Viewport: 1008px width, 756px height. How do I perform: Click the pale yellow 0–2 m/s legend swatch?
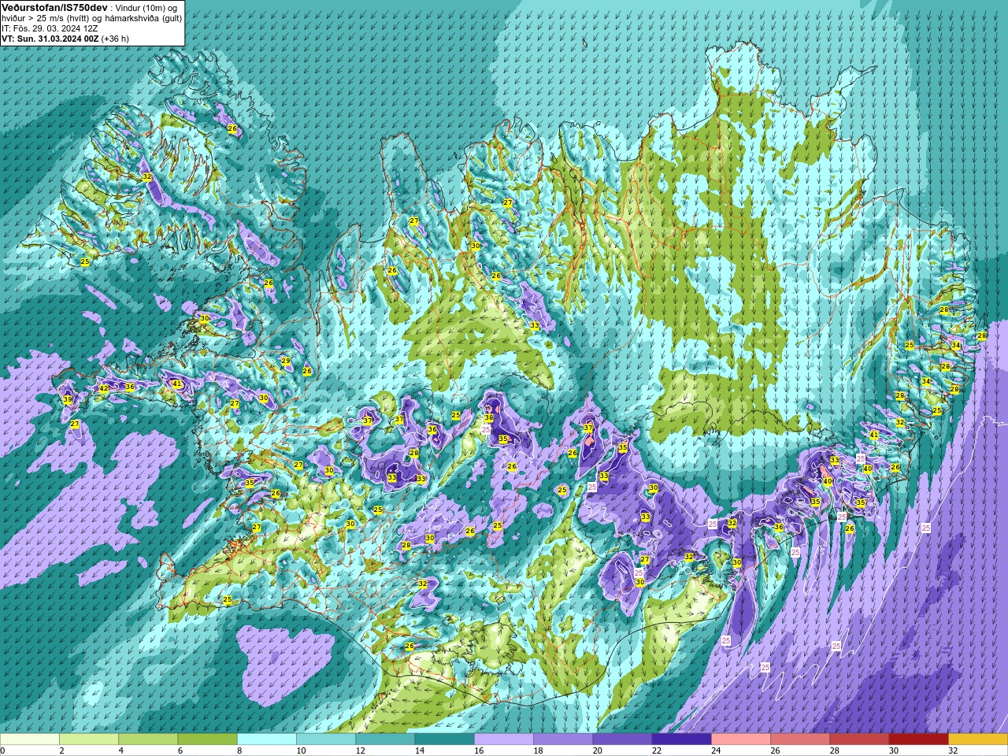30,739
